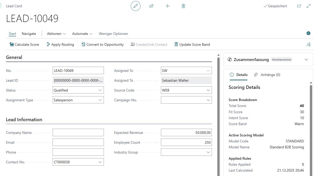Click the ellipsis in Assigned To field
The width and height of the screenshot is (314, 176).
click(208, 71)
